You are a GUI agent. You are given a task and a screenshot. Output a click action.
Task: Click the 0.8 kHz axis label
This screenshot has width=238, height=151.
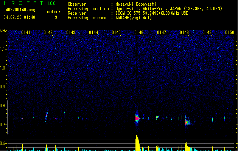click(x=3, y=106)
